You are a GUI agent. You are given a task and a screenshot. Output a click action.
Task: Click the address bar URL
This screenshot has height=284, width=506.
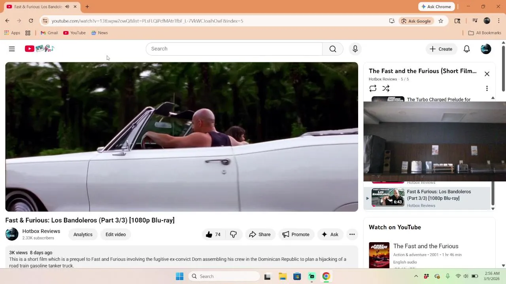(x=147, y=21)
